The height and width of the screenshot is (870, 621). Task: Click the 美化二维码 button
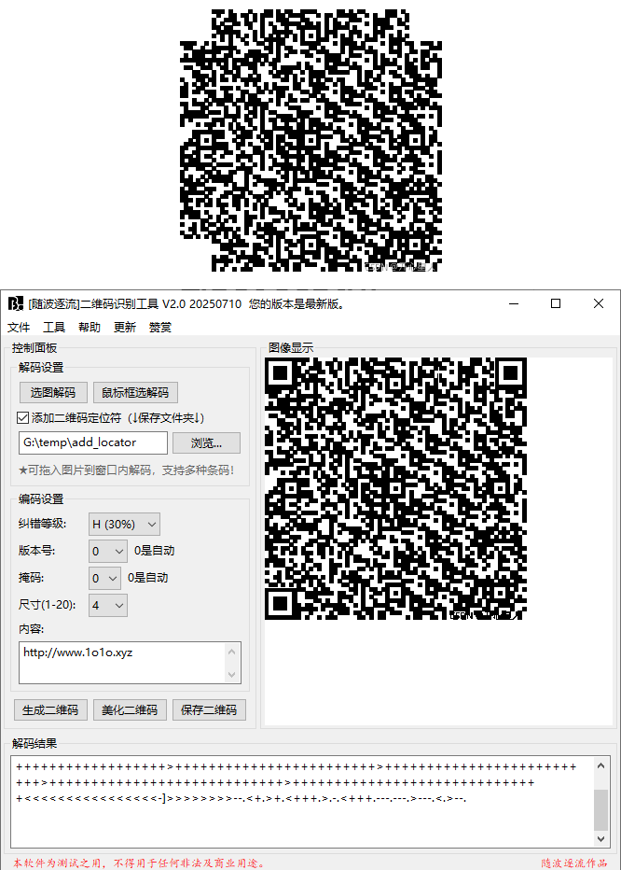[130, 709]
